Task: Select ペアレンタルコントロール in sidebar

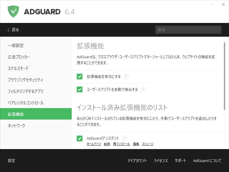Action: [36, 103]
